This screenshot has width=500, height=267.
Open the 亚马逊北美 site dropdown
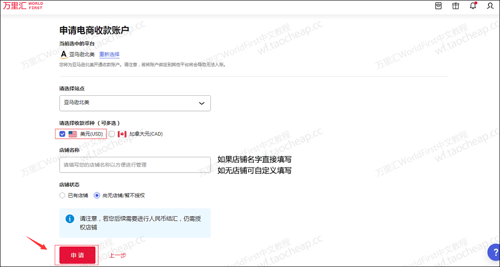[135, 103]
